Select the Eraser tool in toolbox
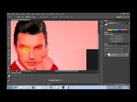 (x=9, y=48)
